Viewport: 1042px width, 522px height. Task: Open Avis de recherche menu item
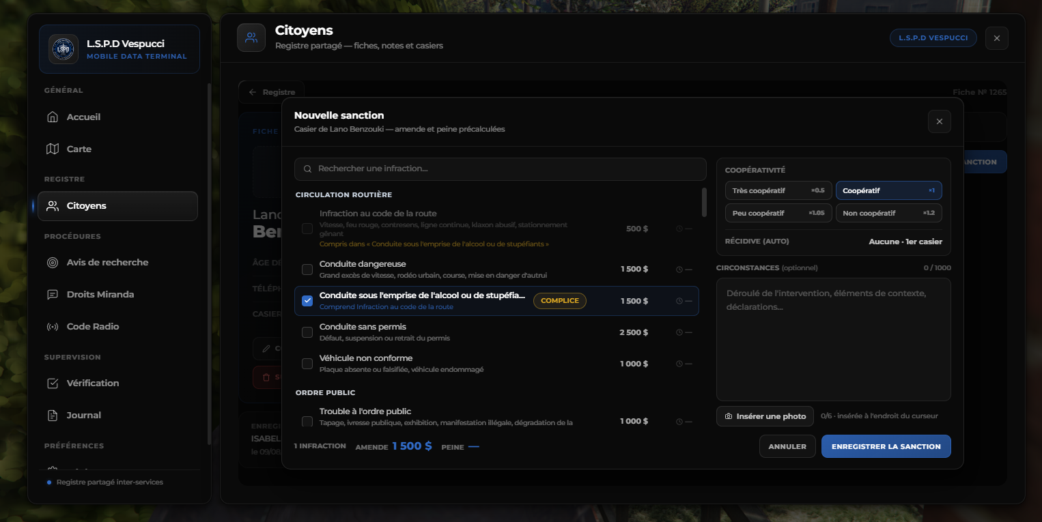coord(117,262)
